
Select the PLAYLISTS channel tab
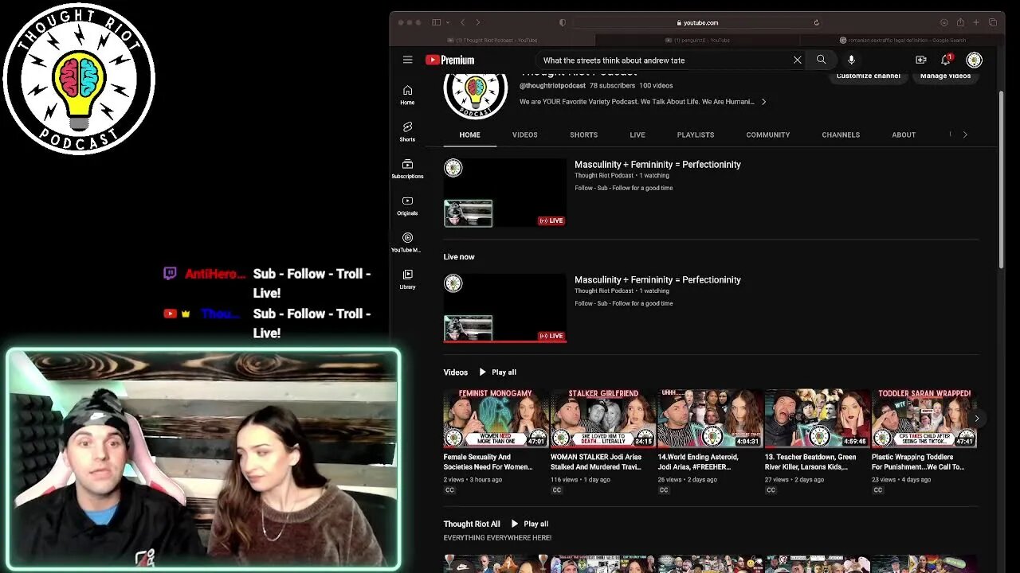coord(696,134)
